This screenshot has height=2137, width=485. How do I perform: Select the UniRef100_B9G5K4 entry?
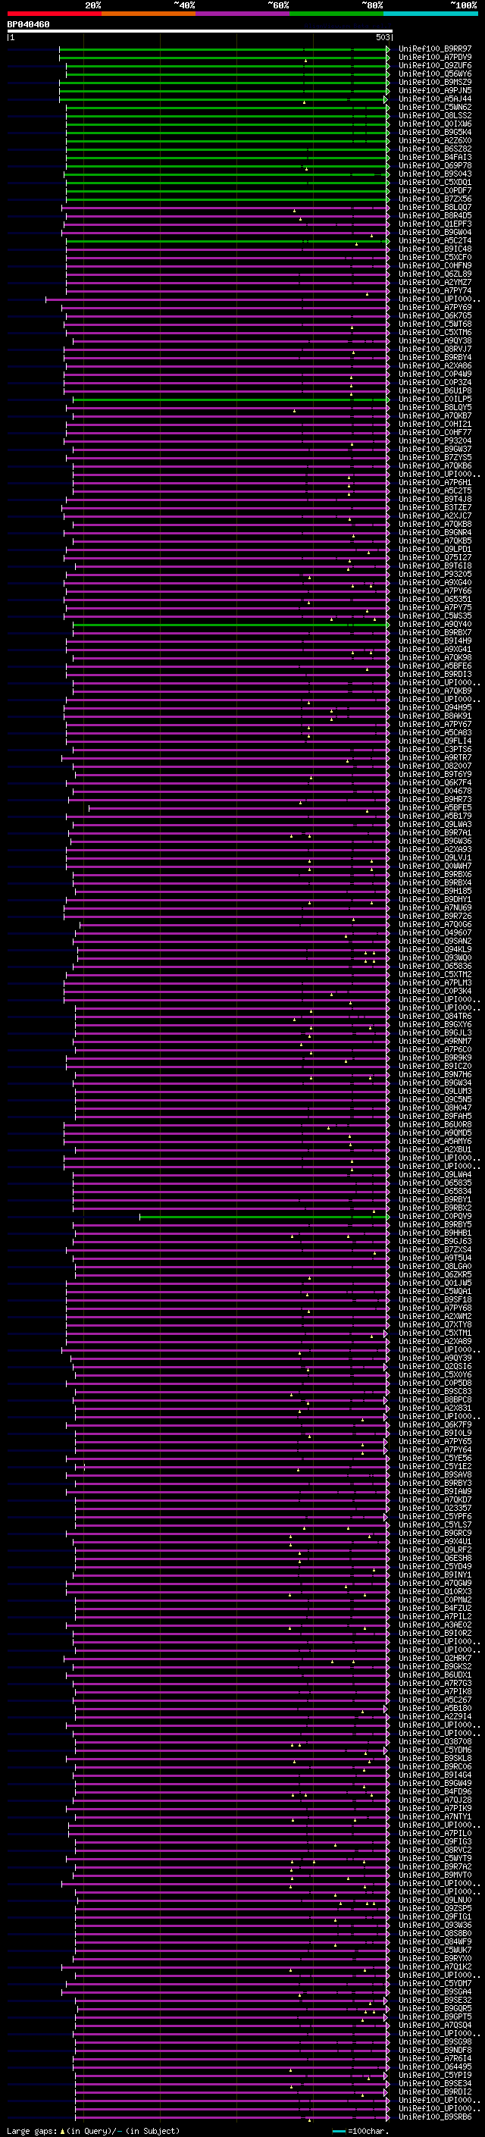click(x=435, y=132)
